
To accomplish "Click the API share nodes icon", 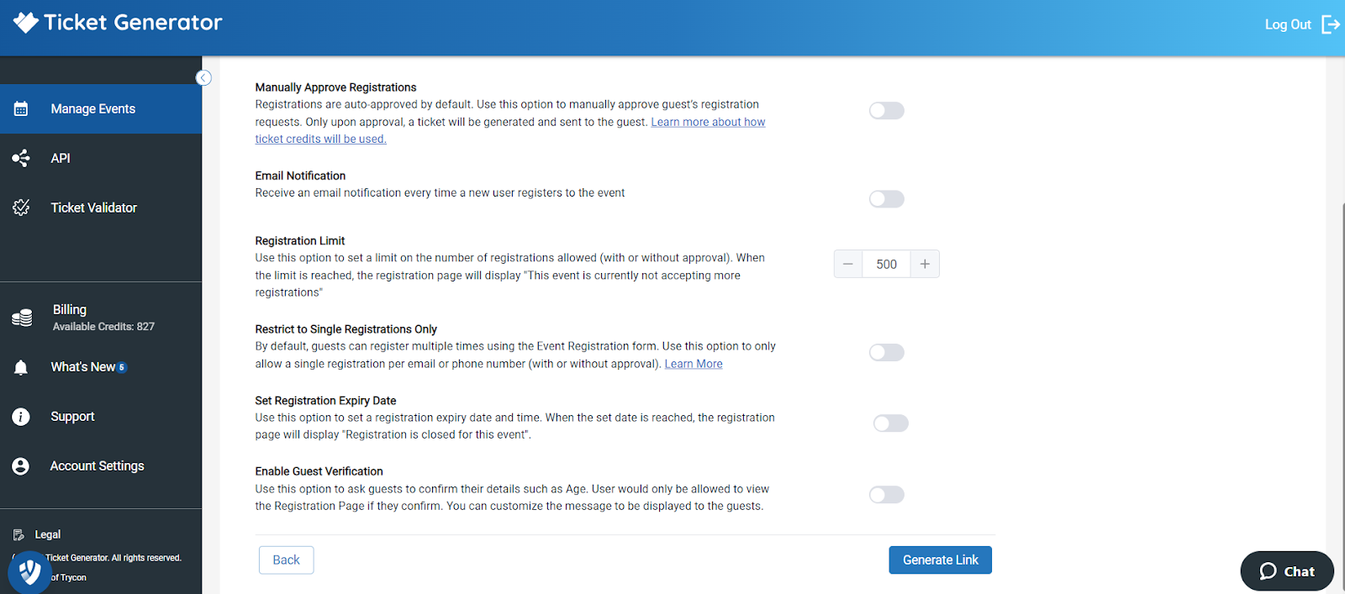I will 21,158.
